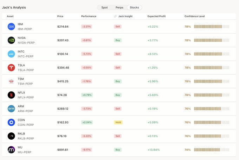
Task: Click the NFLX-PERP ticker label
Action: pos(26,97)
